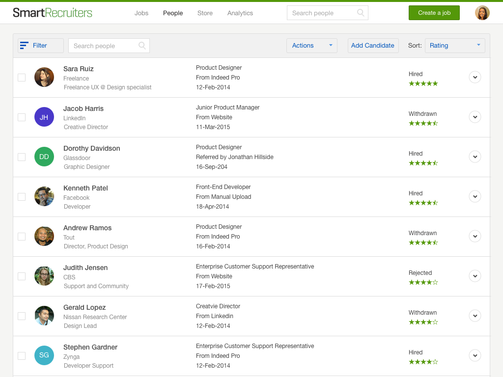Open Sara Ruiz's candidate name link
This screenshot has width=503, height=377.
tap(79, 69)
